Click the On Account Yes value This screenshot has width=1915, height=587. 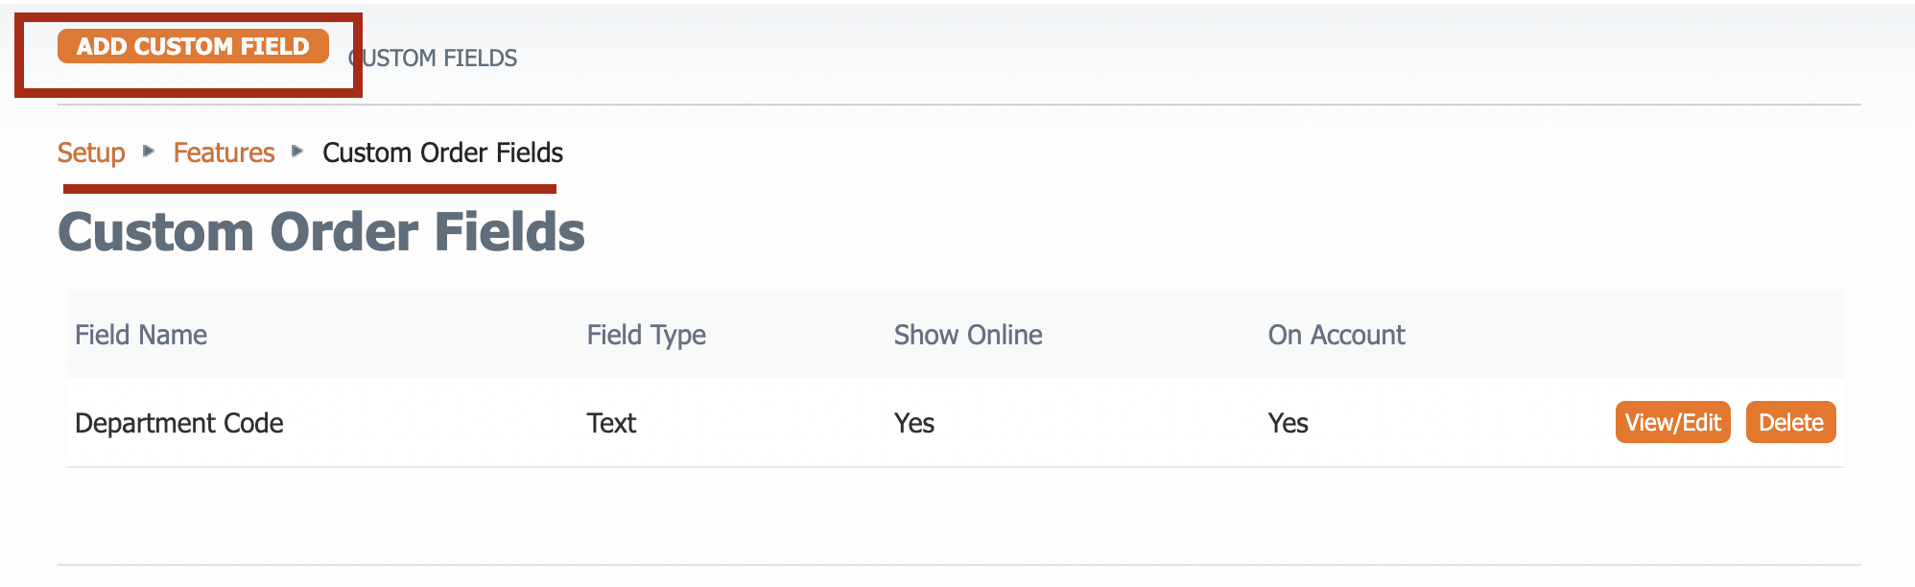pos(1288,423)
